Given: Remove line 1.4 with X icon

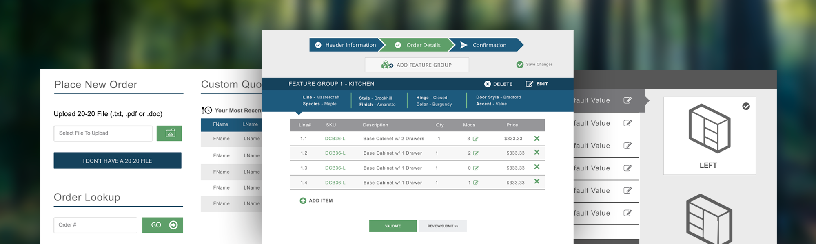Looking at the screenshot, I should 537,182.
